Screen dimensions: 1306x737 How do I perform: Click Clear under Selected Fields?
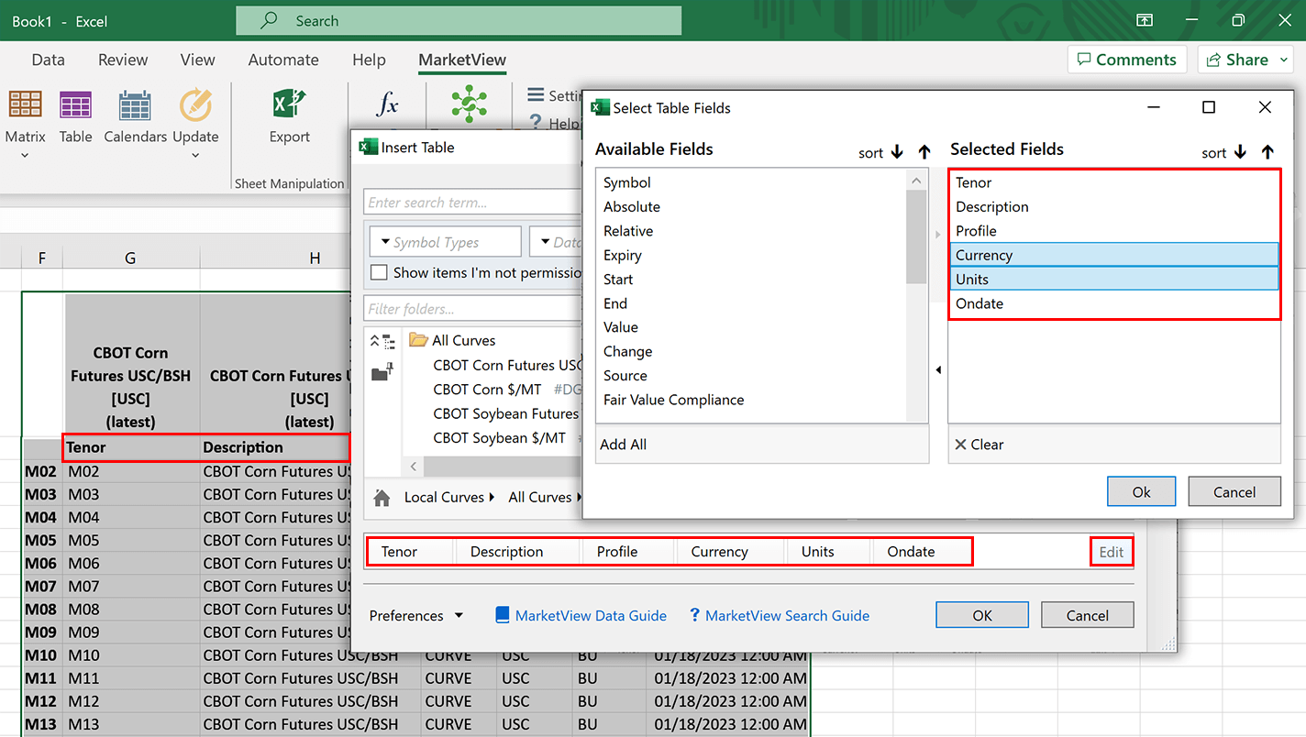pyautogui.click(x=979, y=445)
